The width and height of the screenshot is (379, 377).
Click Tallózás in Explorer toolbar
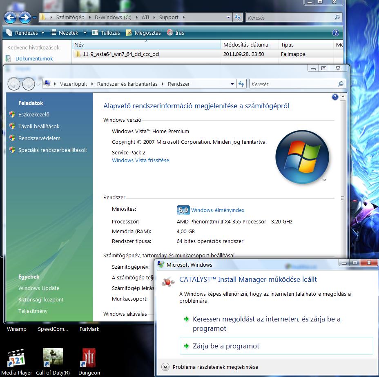[106, 33]
